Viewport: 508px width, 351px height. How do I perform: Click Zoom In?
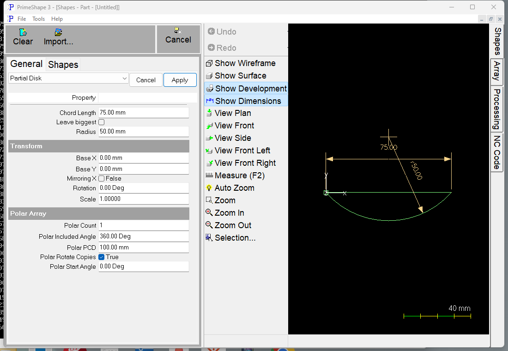[225, 213]
